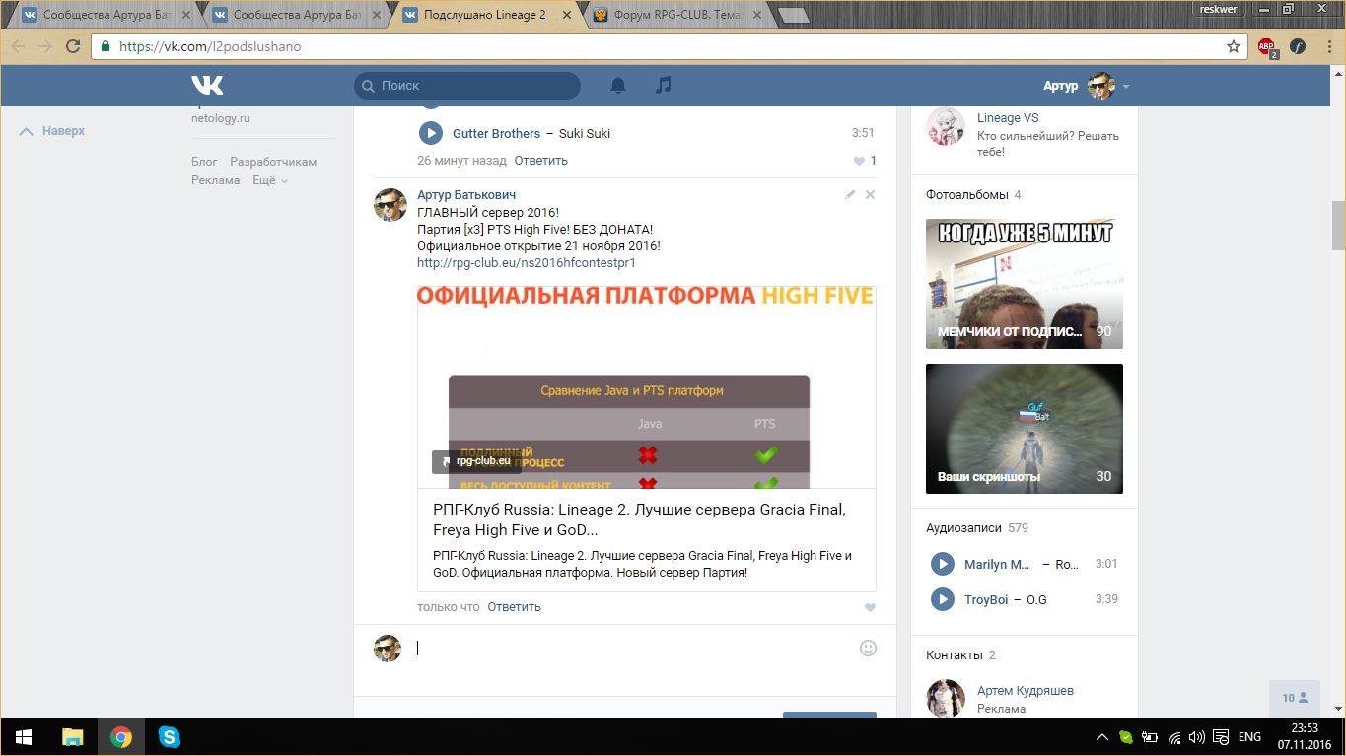This screenshot has height=756, width=1346.
Task: Bookmark this page with the star icon
Action: pos(1234,46)
